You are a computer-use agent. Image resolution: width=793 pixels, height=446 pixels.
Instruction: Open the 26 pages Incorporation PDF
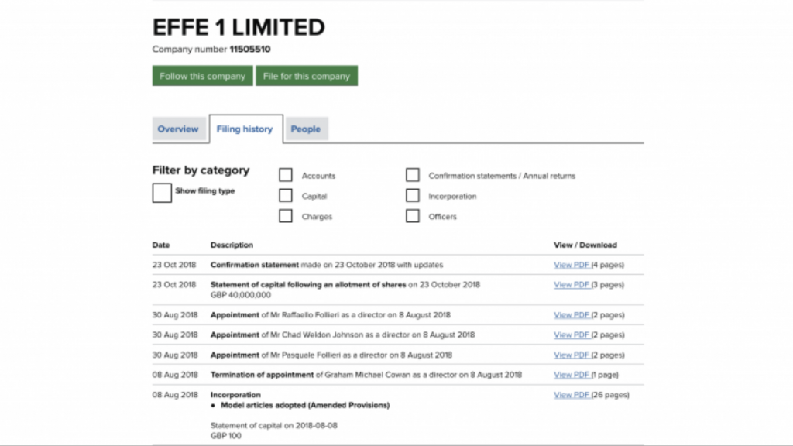(572, 395)
